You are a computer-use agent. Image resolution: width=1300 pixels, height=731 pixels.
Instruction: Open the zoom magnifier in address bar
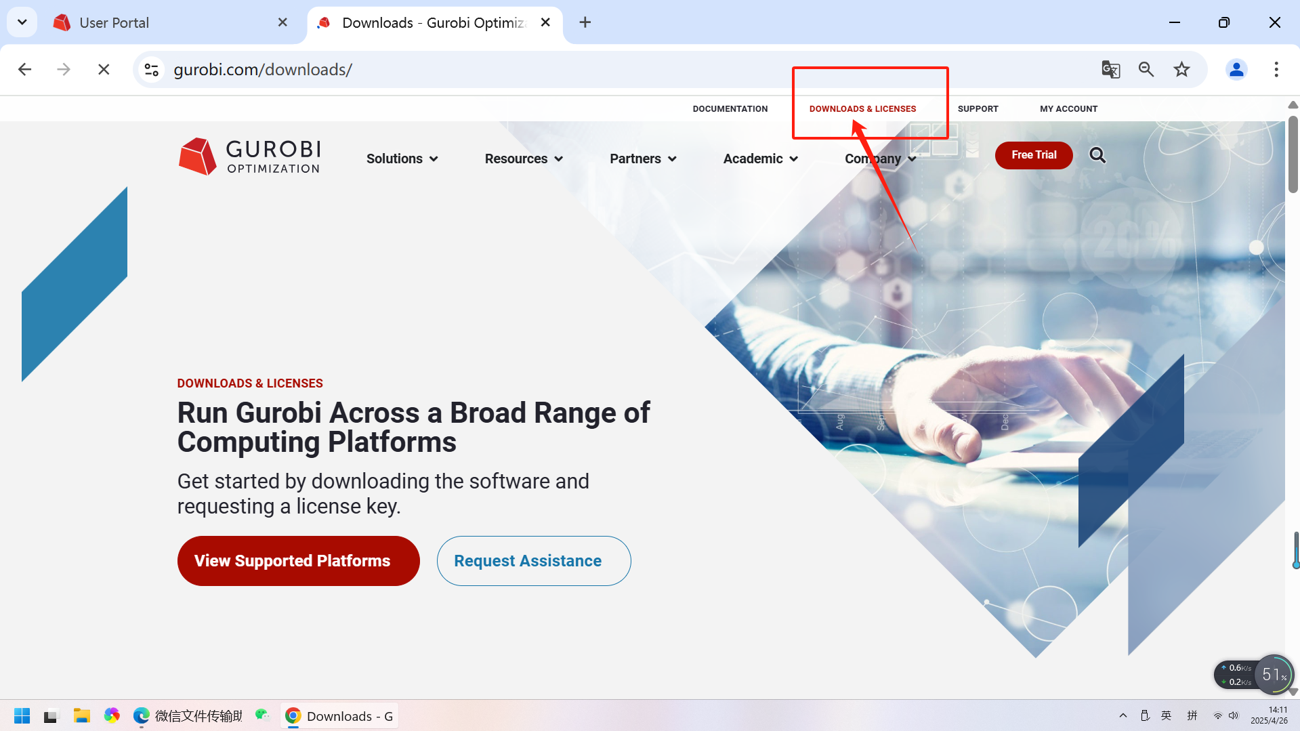pyautogui.click(x=1146, y=69)
